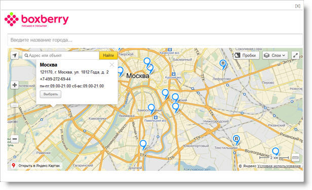
Task: Zoom in with the plus button
Action: coord(15,85)
